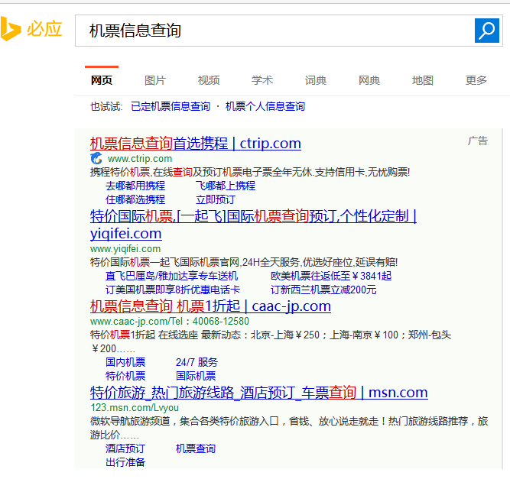Open the 酒店预订 sublink

click(125, 448)
